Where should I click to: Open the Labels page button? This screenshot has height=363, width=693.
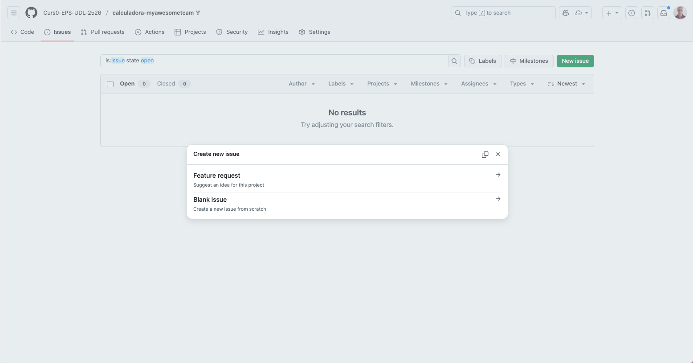click(483, 61)
